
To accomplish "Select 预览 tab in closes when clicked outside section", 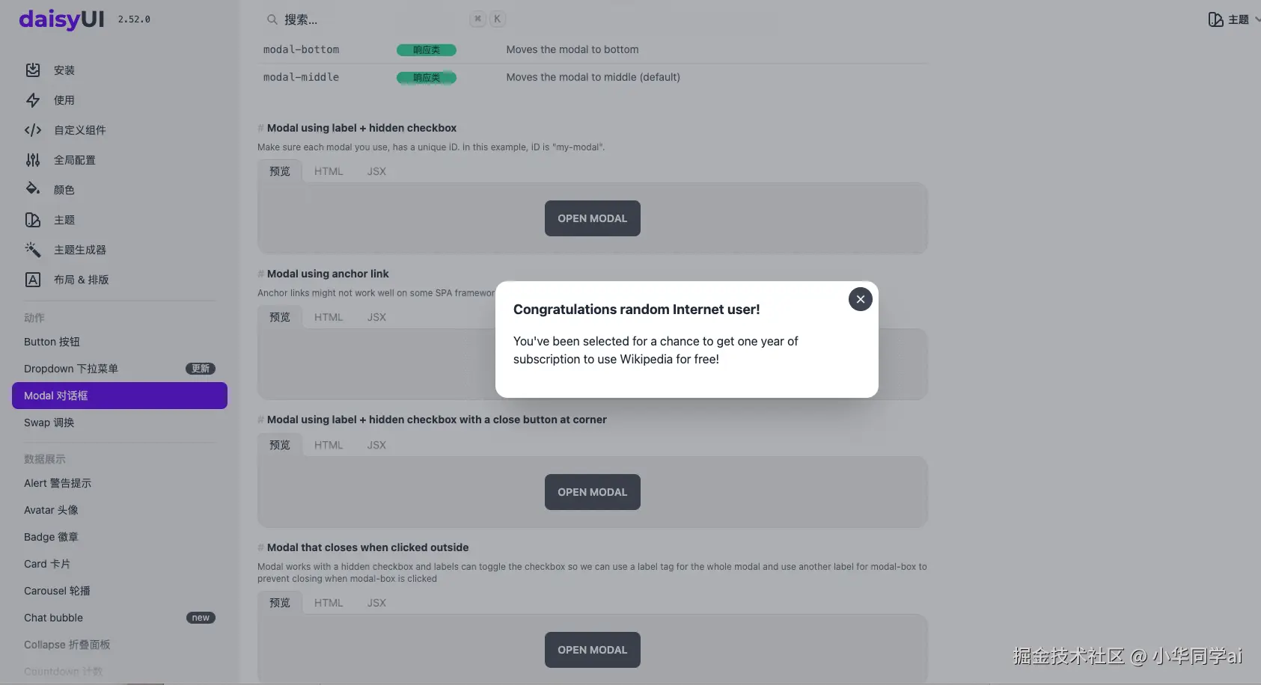I will (280, 603).
